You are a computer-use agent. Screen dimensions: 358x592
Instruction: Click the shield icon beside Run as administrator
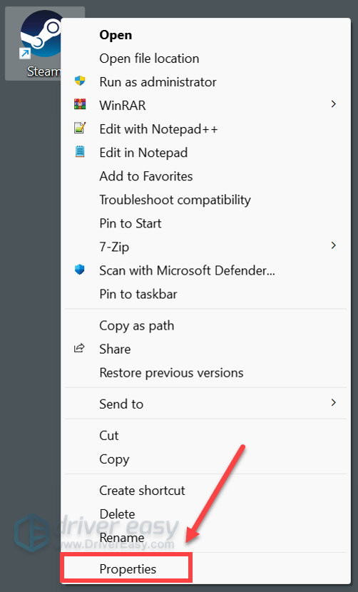tap(80, 81)
